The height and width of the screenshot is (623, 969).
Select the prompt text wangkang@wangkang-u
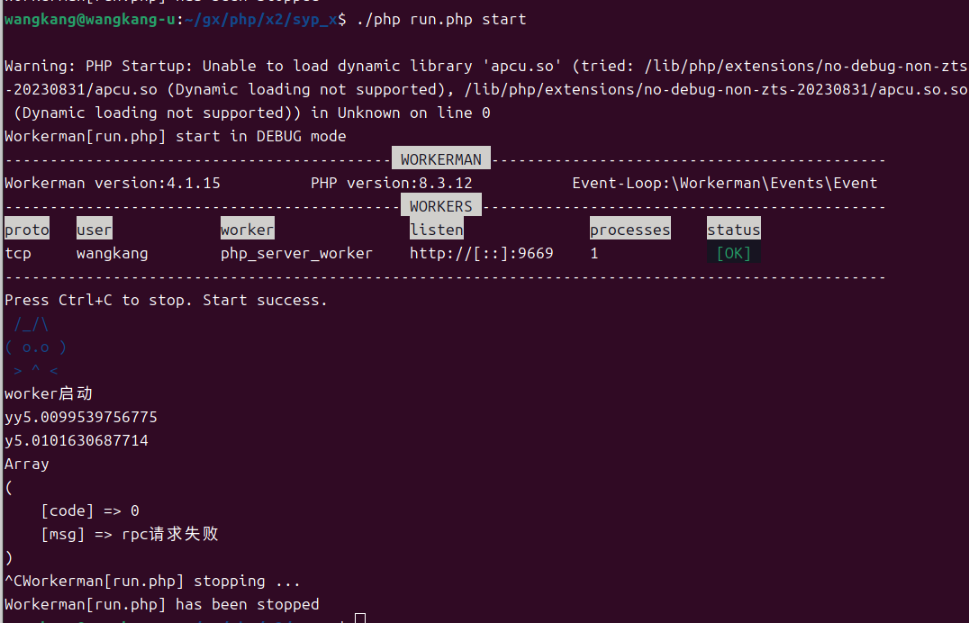click(x=90, y=19)
